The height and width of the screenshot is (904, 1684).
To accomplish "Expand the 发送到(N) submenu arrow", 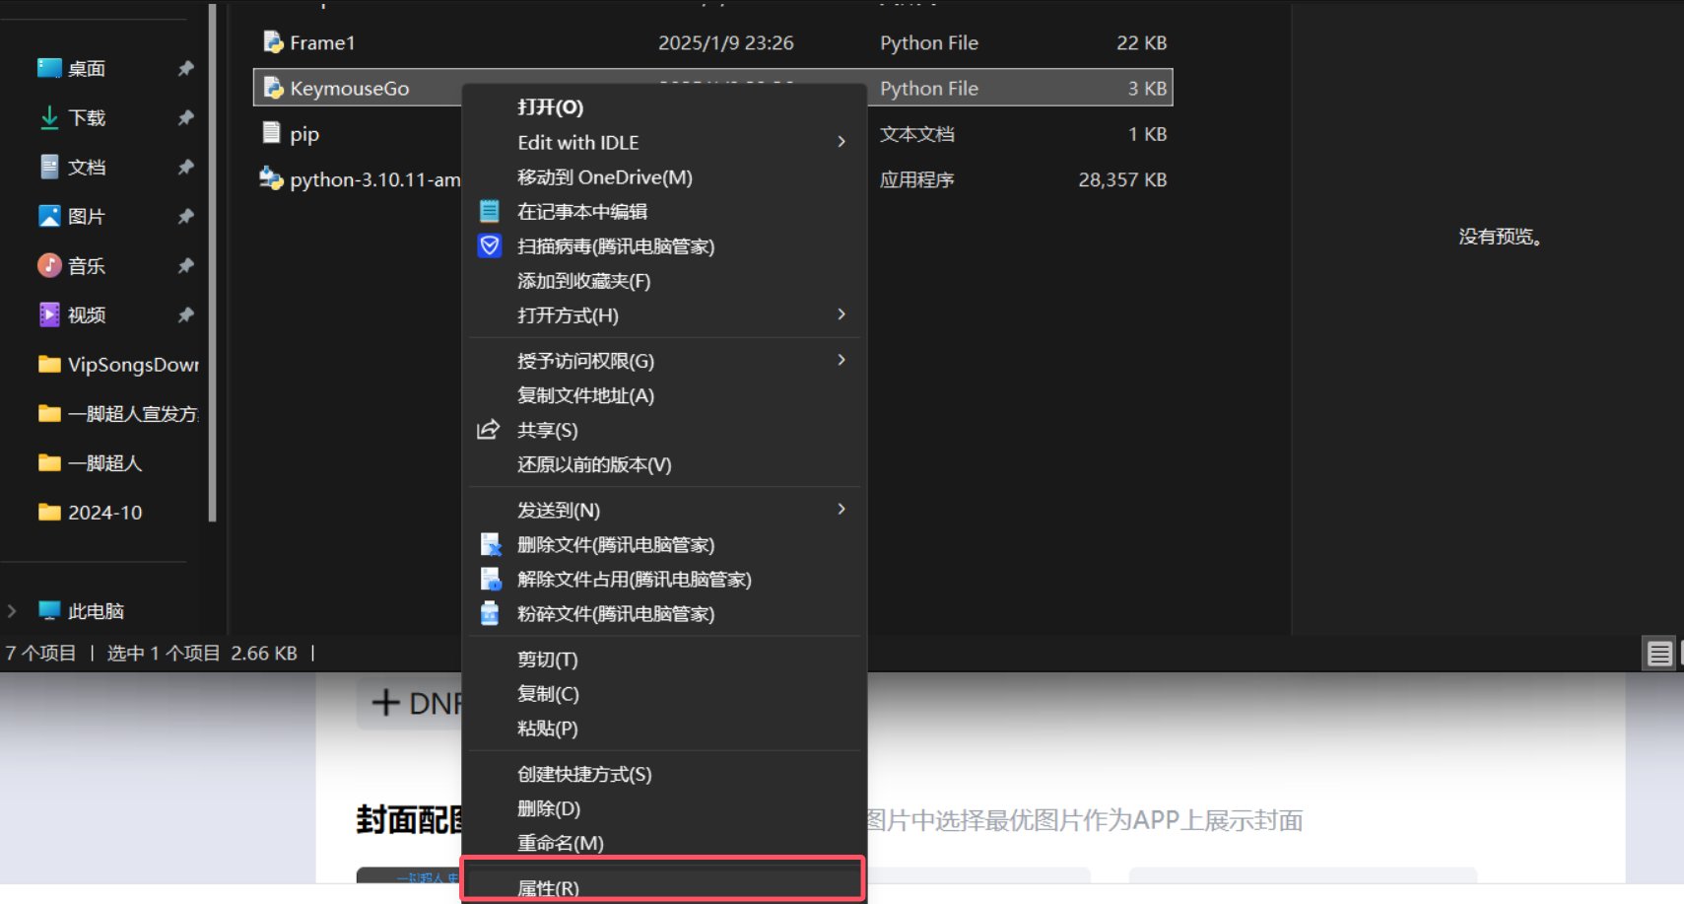I will tap(842, 509).
